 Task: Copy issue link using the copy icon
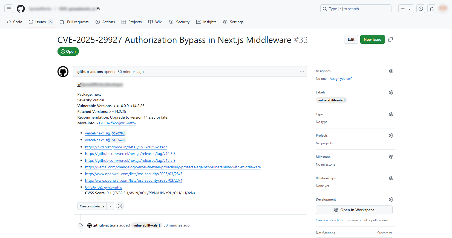coord(390,39)
